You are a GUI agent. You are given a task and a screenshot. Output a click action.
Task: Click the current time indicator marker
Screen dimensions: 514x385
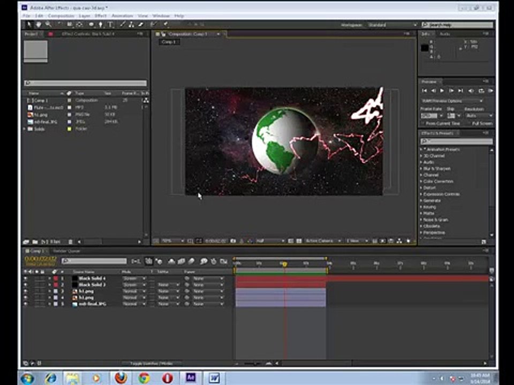click(284, 264)
